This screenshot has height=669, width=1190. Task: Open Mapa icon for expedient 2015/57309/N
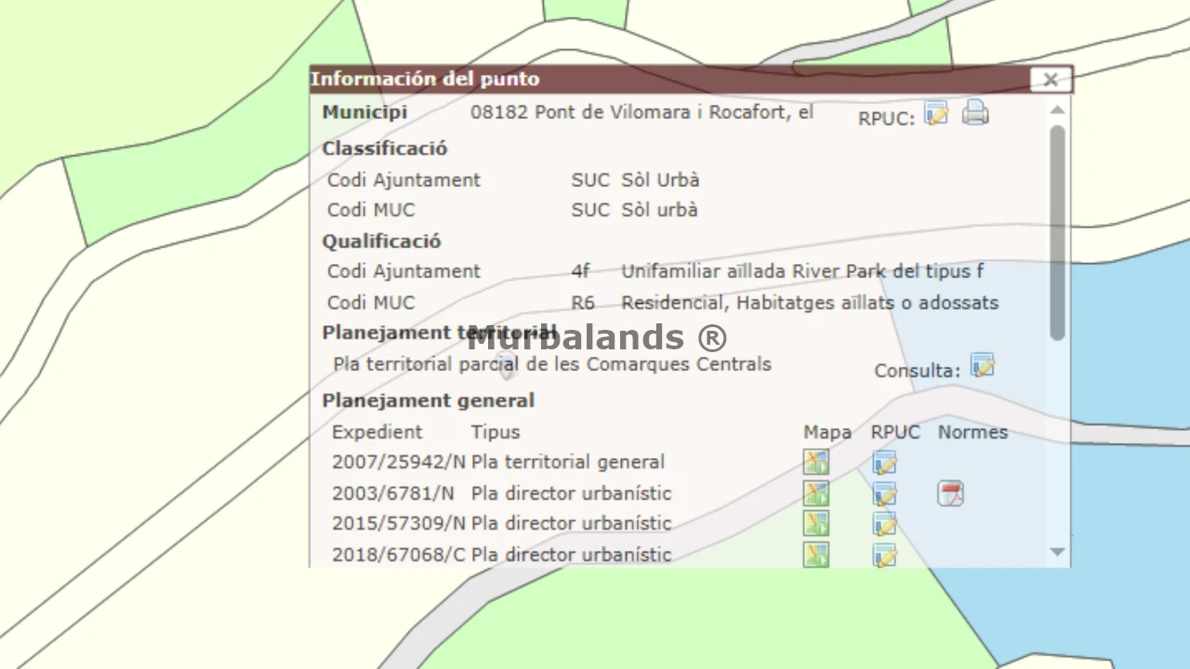pyautogui.click(x=816, y=524)
